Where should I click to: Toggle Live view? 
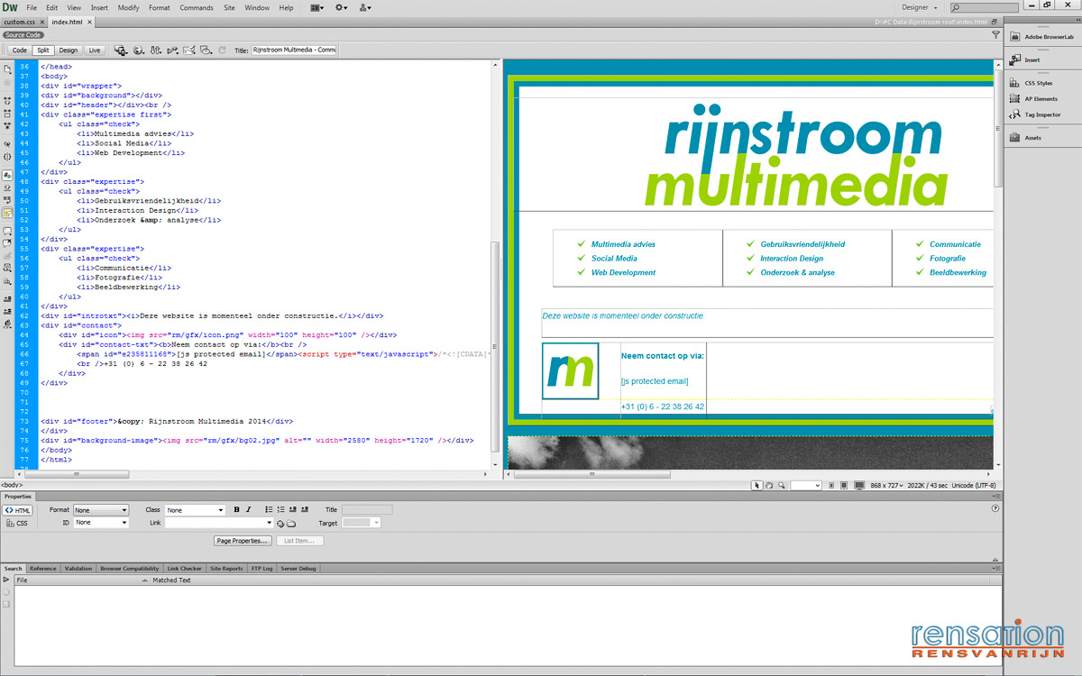pyautogui.click(x=95, y=50)
